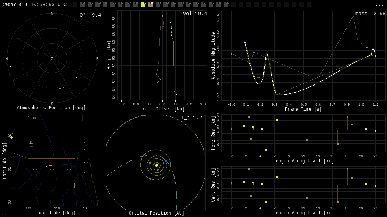Click the vel 19.4 velocity label
Screen dimensions: 387x217
pos(195,14)
